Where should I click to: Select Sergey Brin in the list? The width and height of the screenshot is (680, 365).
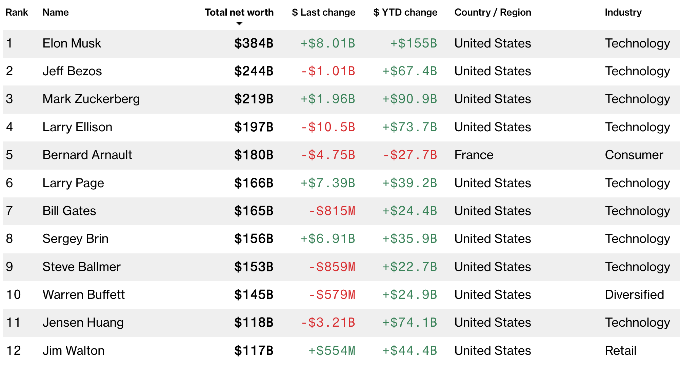point(75,239)
